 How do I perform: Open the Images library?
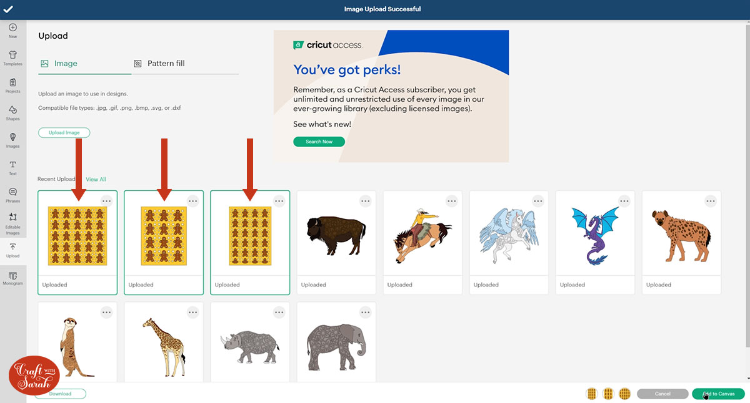coord(12,140)
